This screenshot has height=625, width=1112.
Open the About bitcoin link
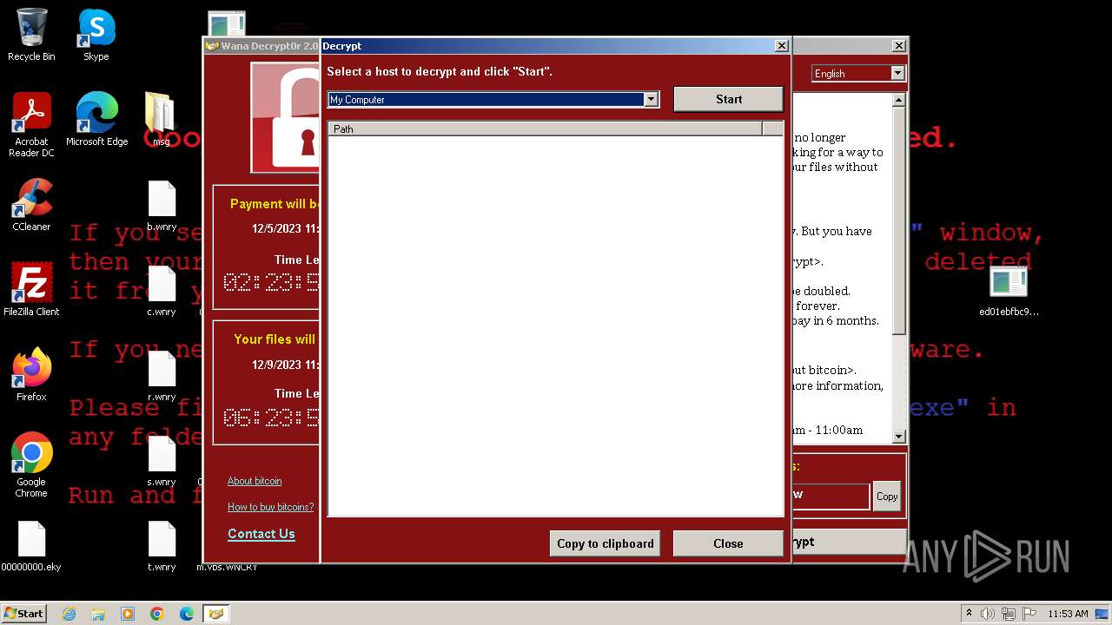click(255, 481)
